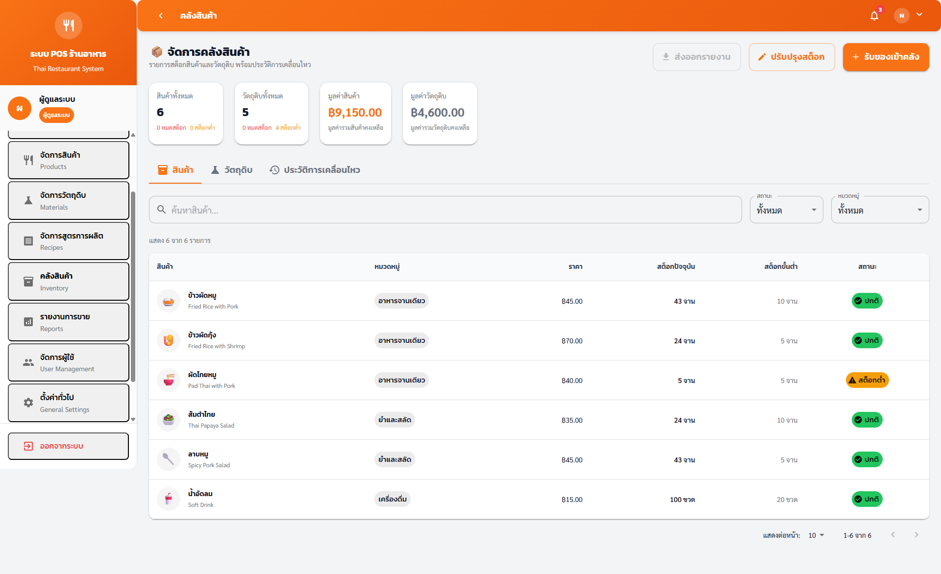Click the ปรับปรุงสต็อก button
This screenshot has width=941, height=574.
pos(792,57)
